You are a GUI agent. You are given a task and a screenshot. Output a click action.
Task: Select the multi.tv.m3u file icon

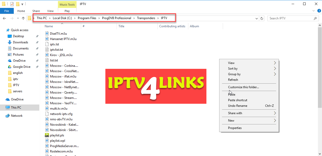coord(47,108)
